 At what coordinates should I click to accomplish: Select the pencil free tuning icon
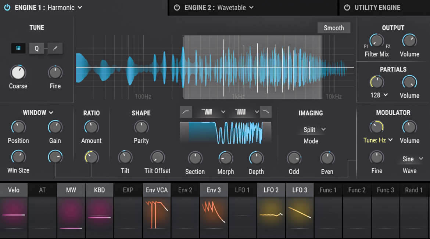[x=55, y=48]
